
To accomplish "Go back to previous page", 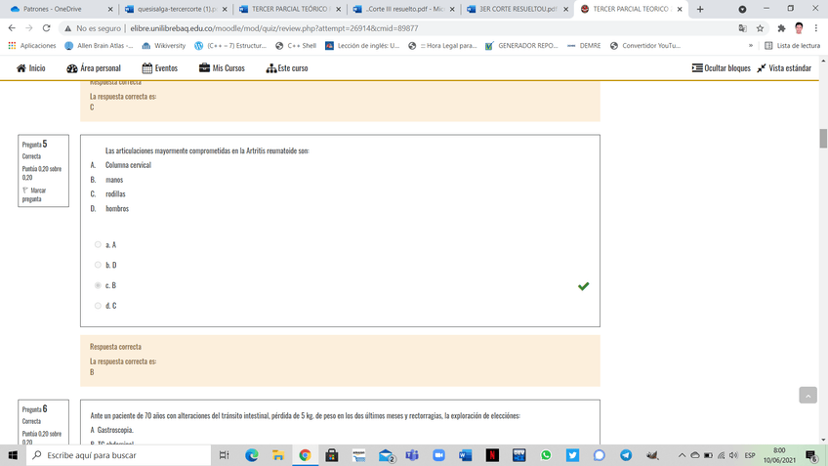I will pos(12,28).
